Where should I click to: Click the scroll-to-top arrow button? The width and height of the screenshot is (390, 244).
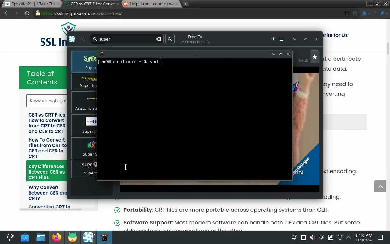click(380, 186)
